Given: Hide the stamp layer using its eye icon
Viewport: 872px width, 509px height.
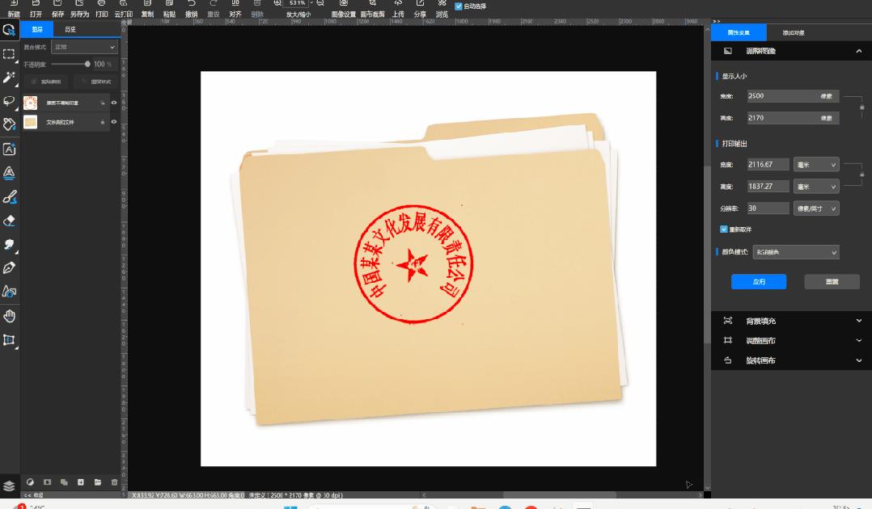Looking at the screenshot, I should click(x=114, y=103).
